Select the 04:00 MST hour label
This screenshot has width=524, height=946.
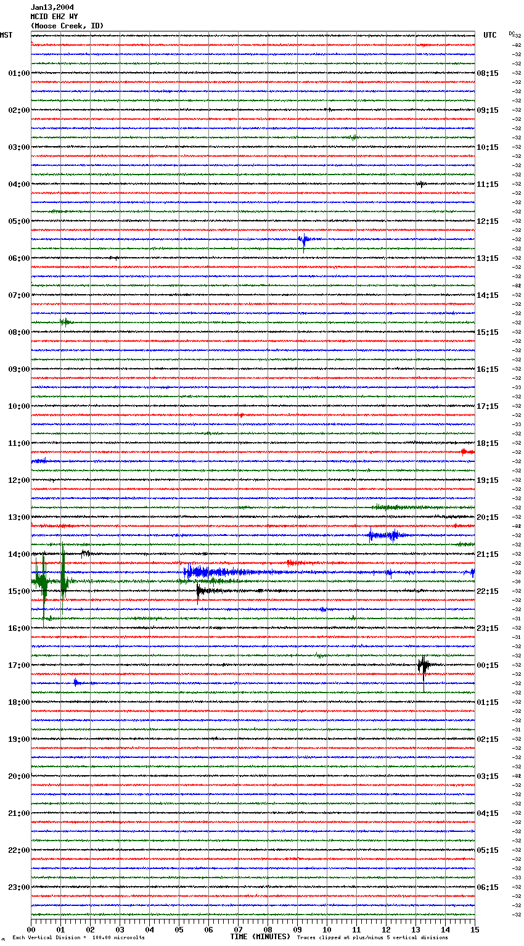pos(19,184)
